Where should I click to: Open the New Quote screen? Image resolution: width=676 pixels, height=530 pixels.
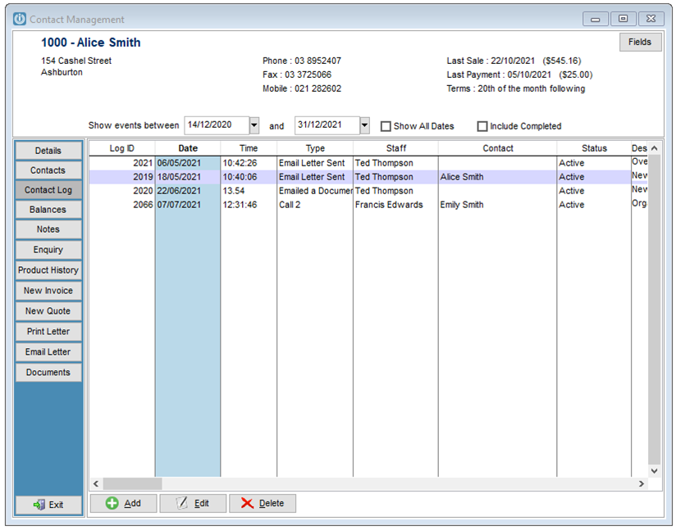click(48, 310)
